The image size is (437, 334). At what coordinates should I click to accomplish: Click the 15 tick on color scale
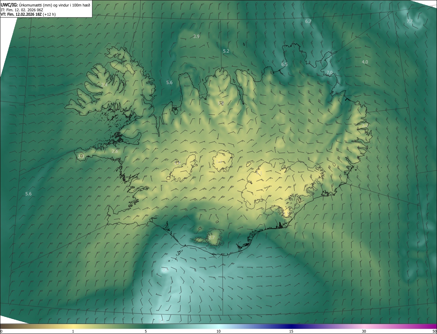[291, 331]
